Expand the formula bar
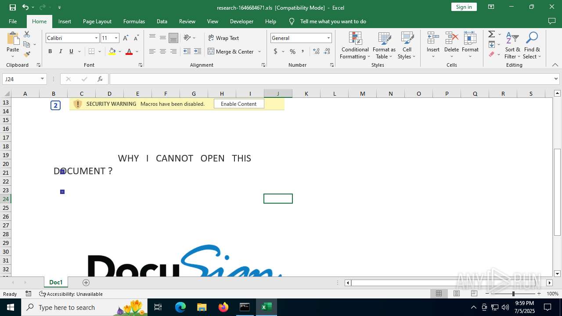562x316 pixels. click(x=556, y=79)
